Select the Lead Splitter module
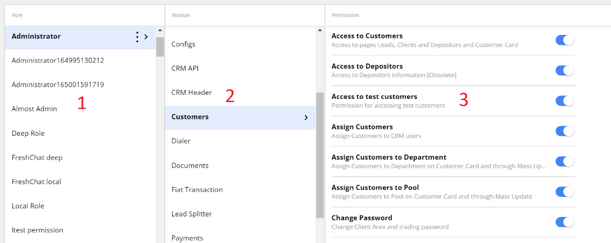611x243 pixels. 192,214
